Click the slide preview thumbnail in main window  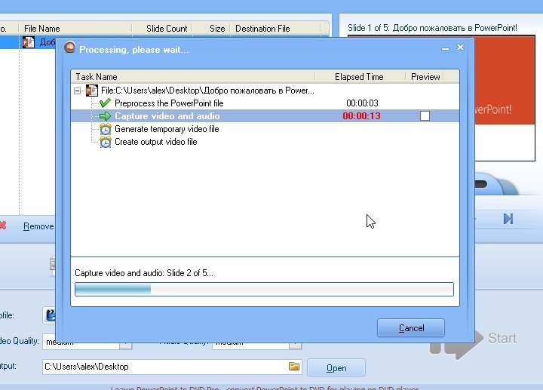pyautogui.click(x=505, y=98)
